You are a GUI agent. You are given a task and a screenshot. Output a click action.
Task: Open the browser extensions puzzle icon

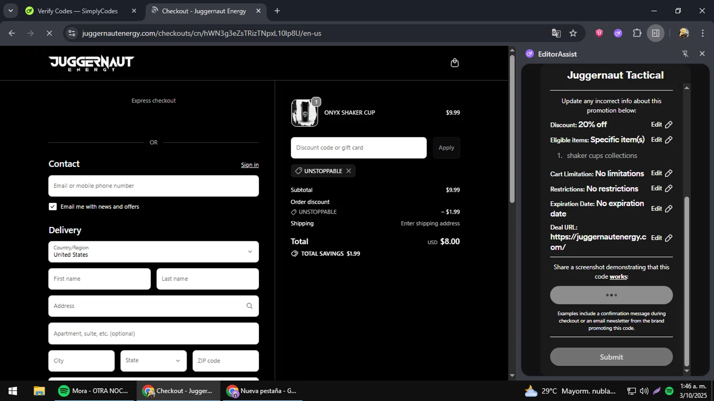pyautogui.click(x=637, y=33)
